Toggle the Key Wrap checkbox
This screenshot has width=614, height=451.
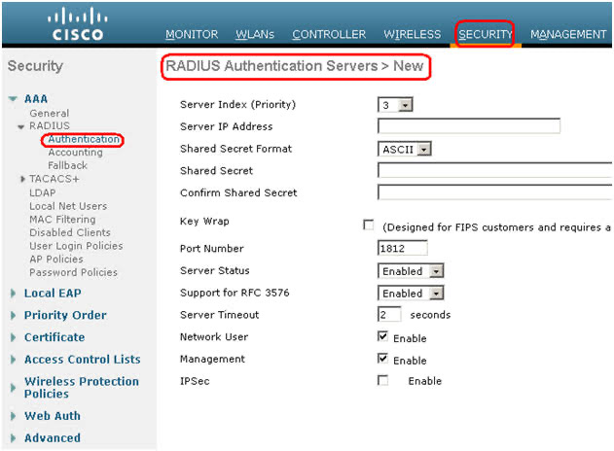click(x=369, y=225)
